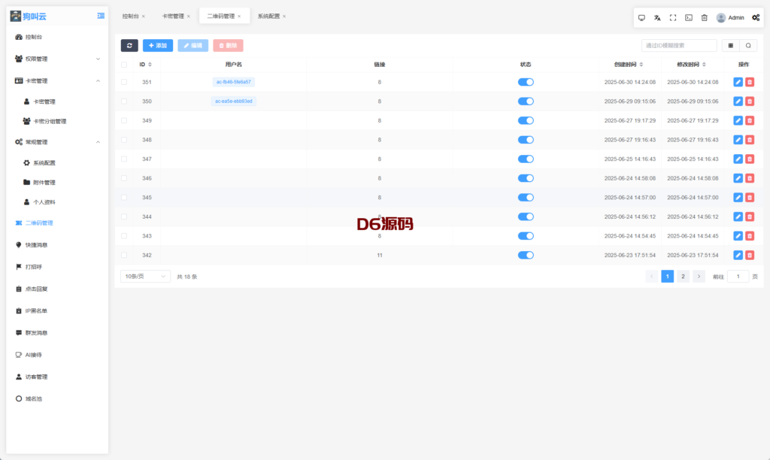This screenshot has width=770, height=460.
Task: Select the checkbox for row ID 347
Action: pyautogui.click(x=124, y=159)
